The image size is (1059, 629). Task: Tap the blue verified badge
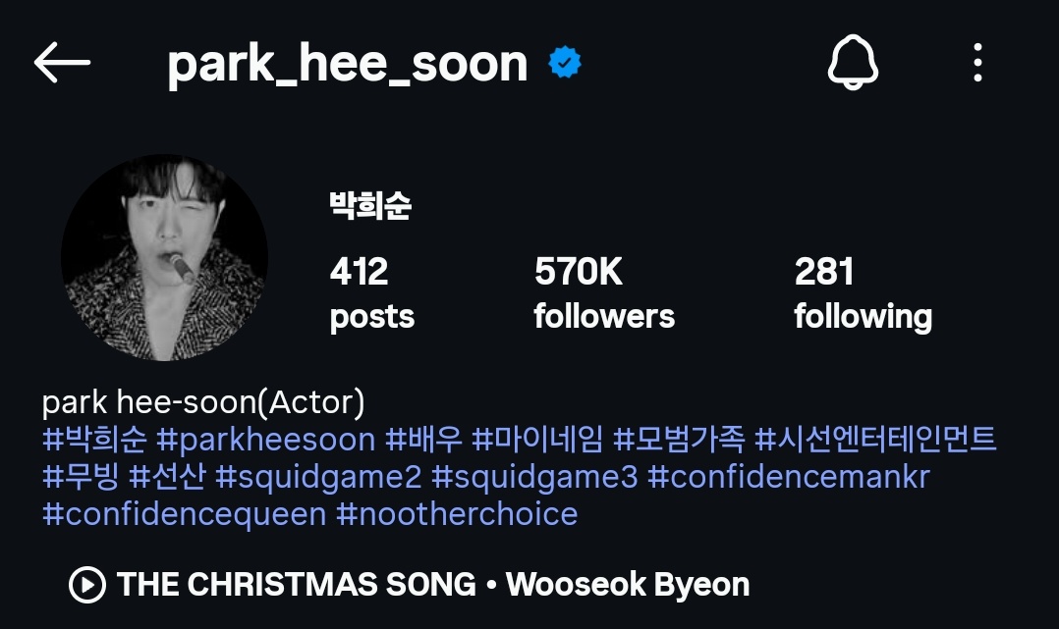(x=565, y=63)
